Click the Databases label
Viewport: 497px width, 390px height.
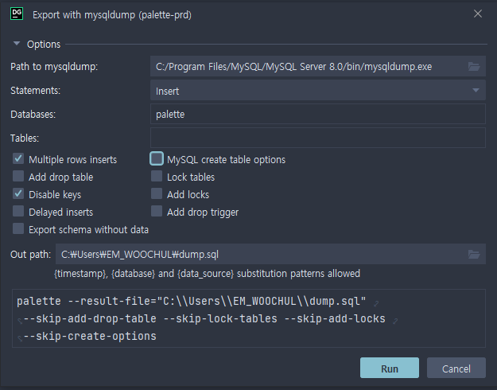(33, 115)
